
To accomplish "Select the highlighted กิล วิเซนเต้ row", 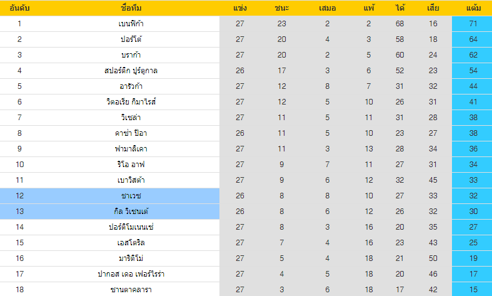I will click(x=131, y=212).
